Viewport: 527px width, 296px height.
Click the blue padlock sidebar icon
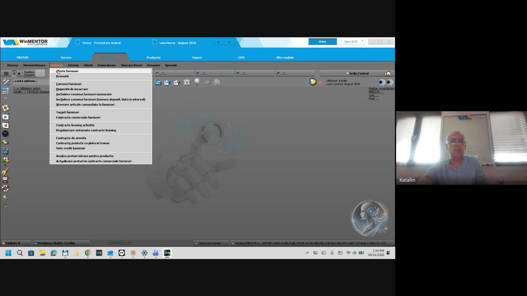[5, 151]
